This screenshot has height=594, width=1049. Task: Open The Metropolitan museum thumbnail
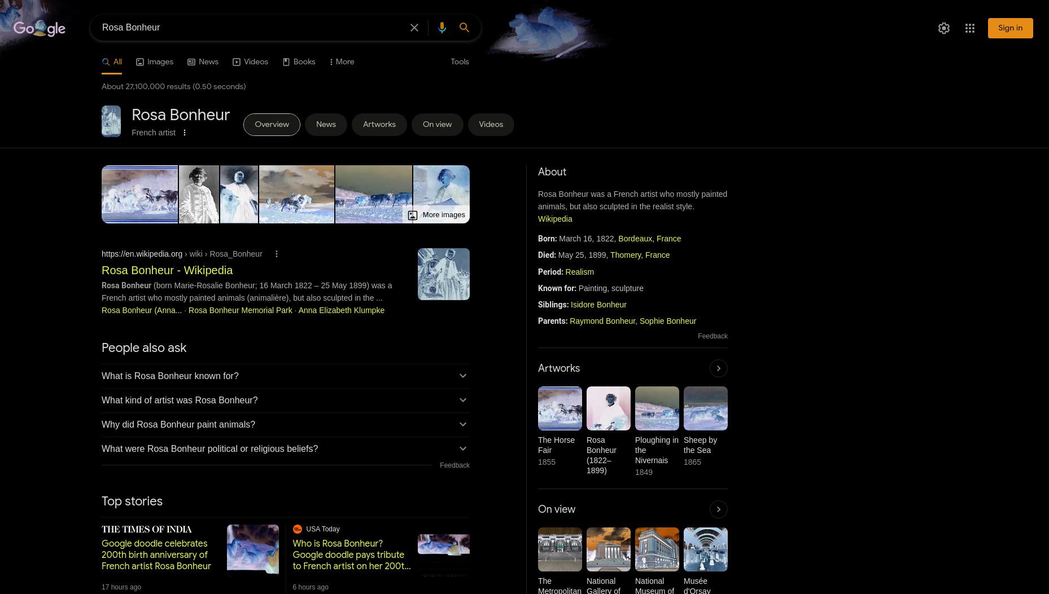click(x=560, y=549)
